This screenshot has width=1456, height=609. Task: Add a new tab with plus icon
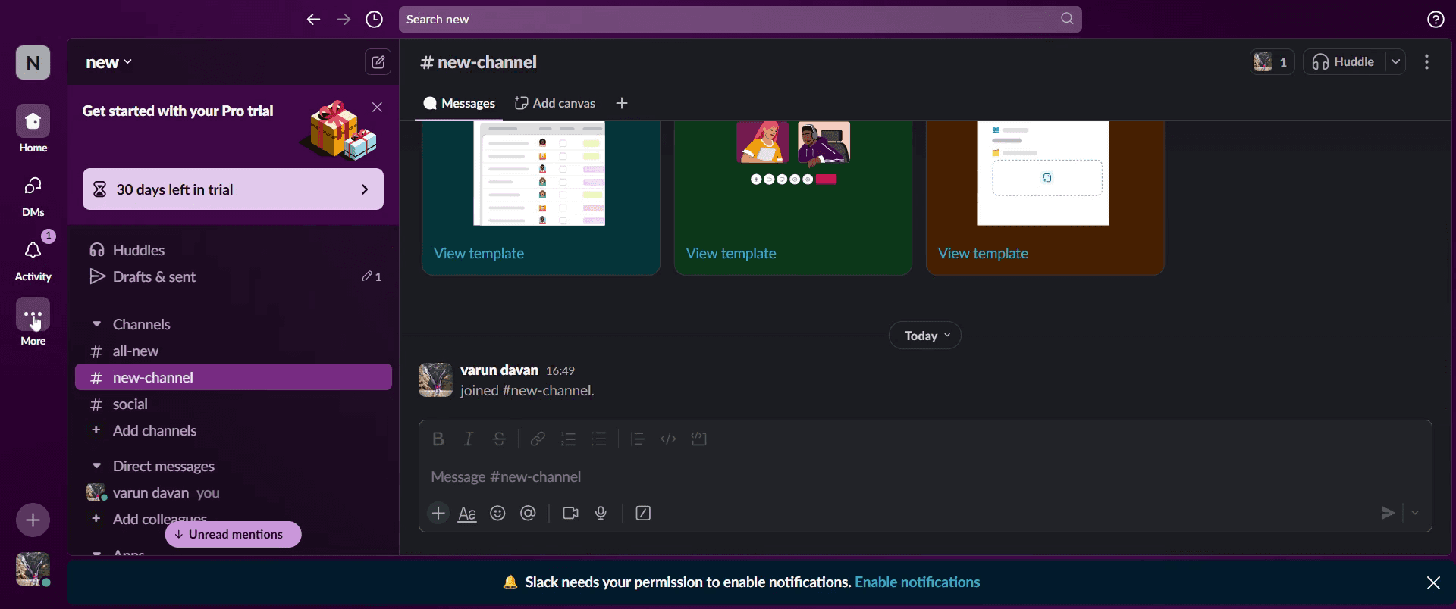click(x=622, y=104)
